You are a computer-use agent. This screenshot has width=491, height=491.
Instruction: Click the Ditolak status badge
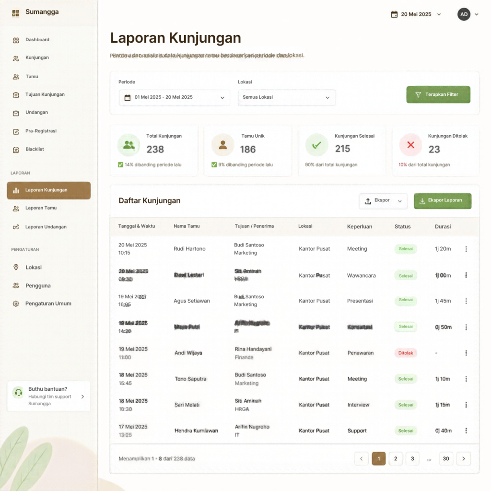[406, 353]
